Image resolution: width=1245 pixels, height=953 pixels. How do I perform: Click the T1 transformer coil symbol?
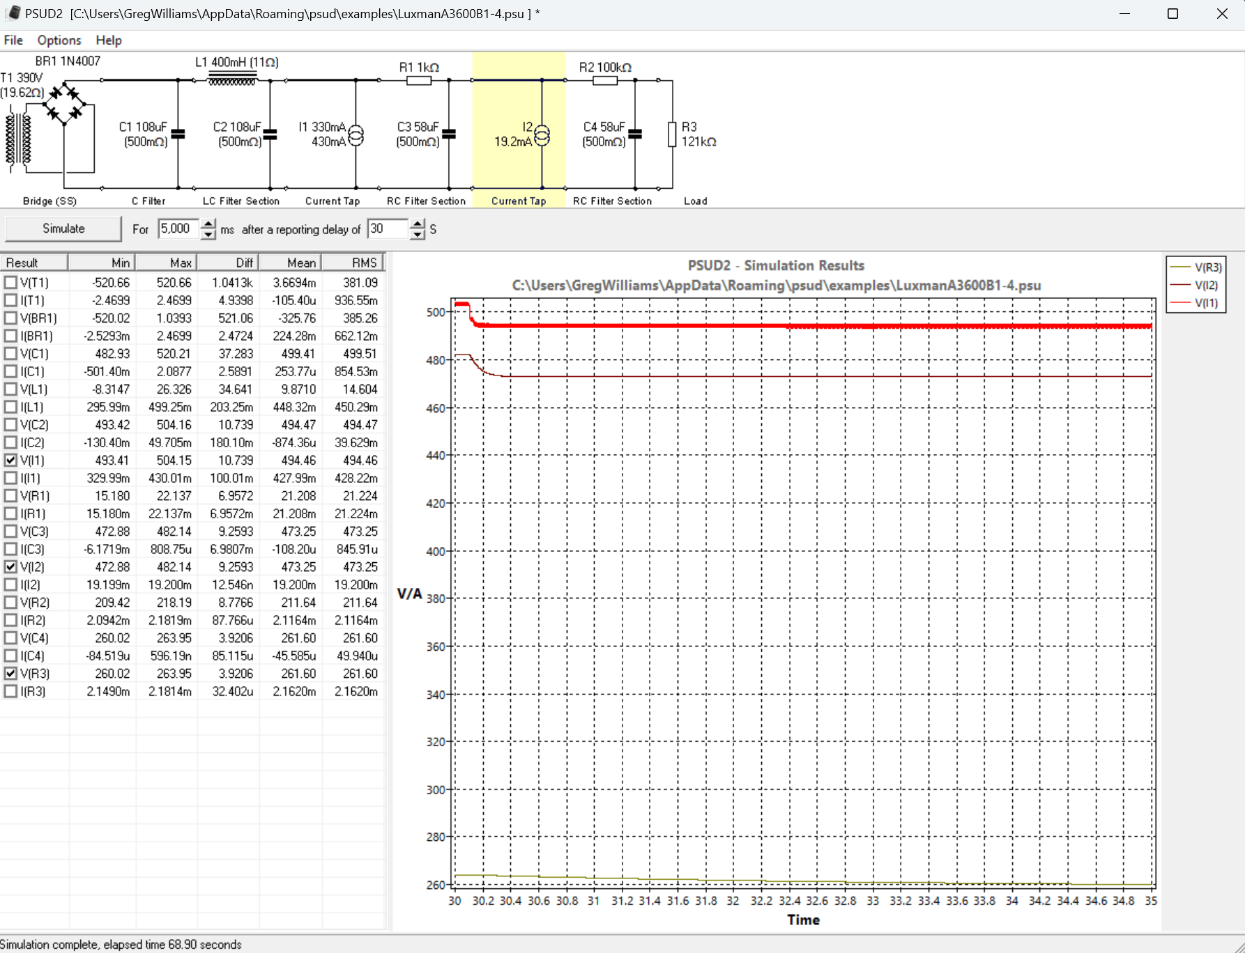pos(19,138)
